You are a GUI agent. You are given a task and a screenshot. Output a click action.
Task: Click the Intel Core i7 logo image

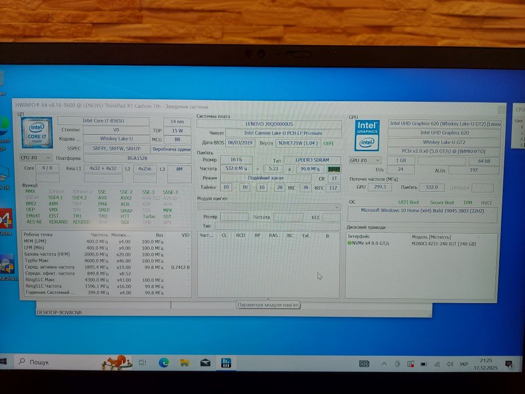coord(37,133)
